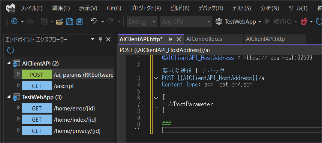This screenshot has width=322, height=143.
Task: Click the TestWebApp project globe icon
Action: [x=16, y=97]
